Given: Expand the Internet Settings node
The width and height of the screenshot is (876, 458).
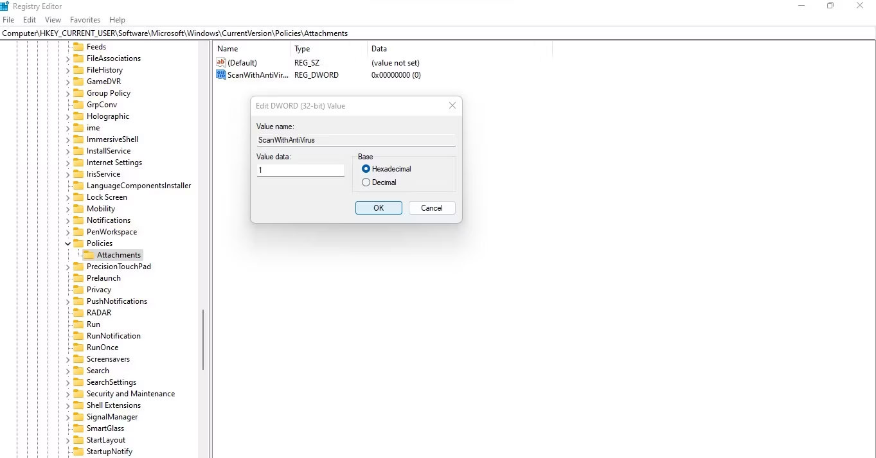Looking at the screenshot, I should pyautogui.click(x=67, y=163).
